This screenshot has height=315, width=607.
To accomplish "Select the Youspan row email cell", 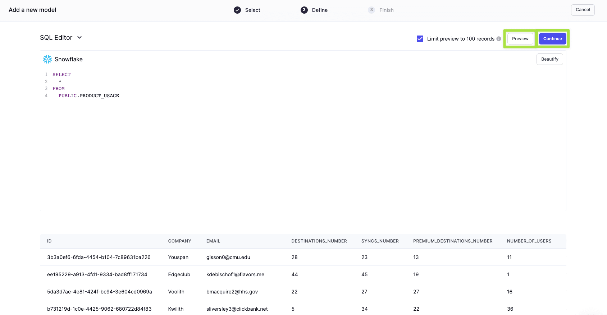I will [x=228, y=257].
